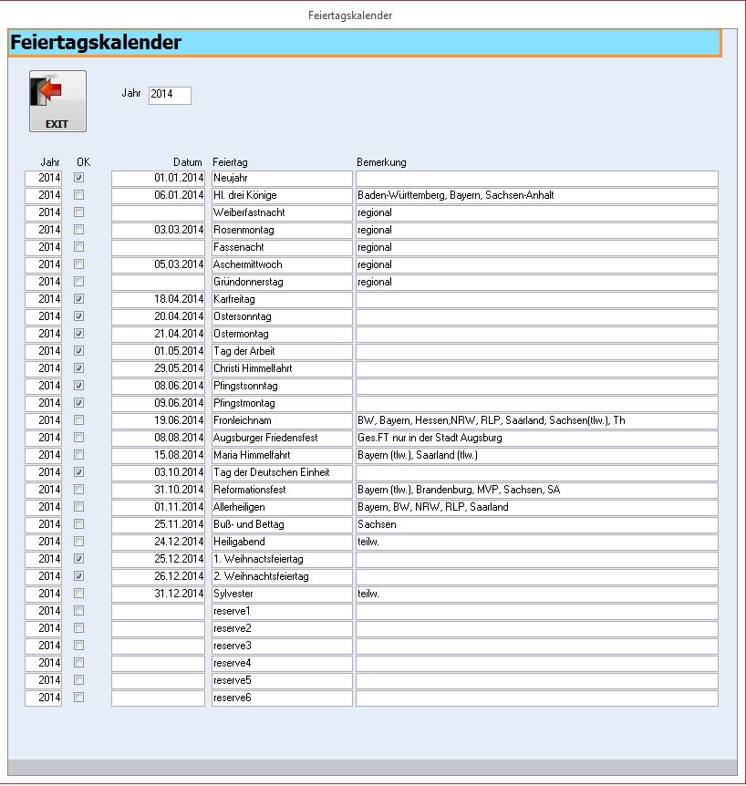This screenshot has height=786, width=746.
Task: Enable the OK checkbox for Weiberfastnacht
Action: 78,212
